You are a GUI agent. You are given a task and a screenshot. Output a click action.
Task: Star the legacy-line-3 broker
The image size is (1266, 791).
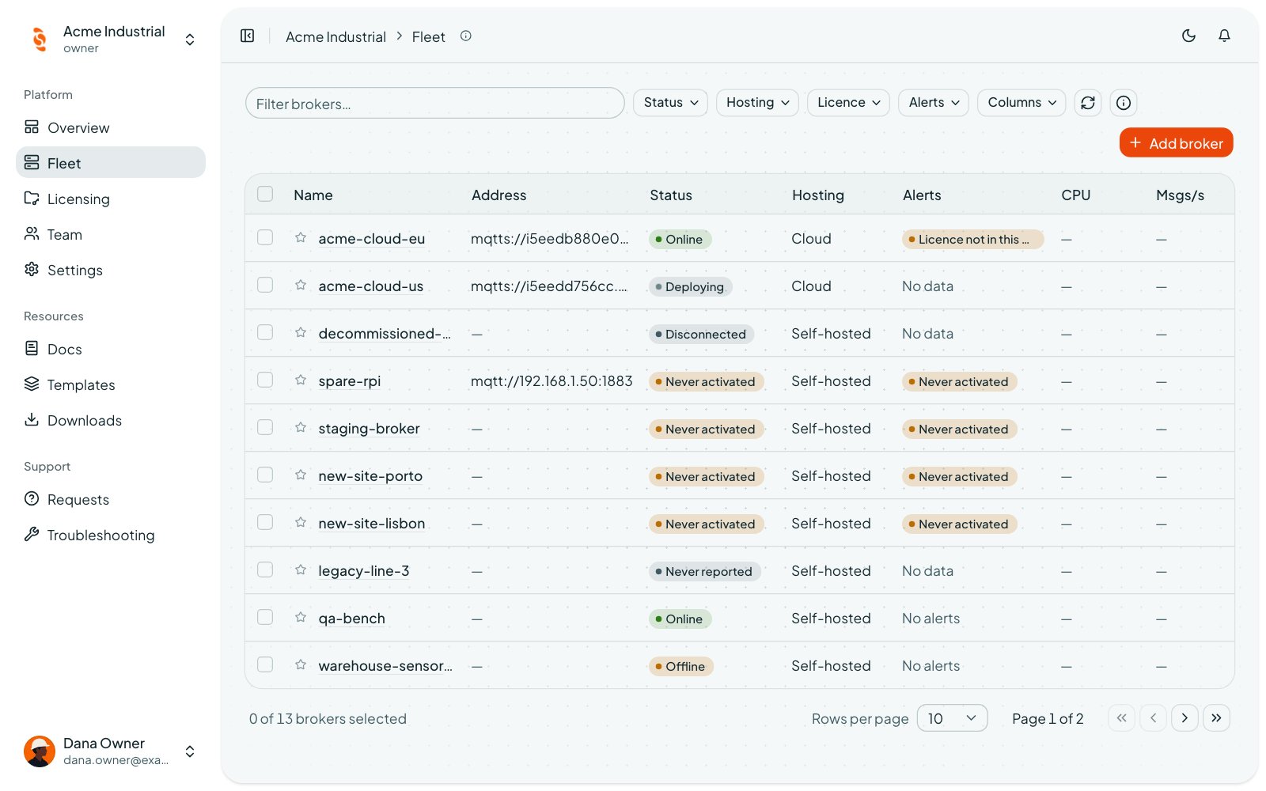coord(301,570)
